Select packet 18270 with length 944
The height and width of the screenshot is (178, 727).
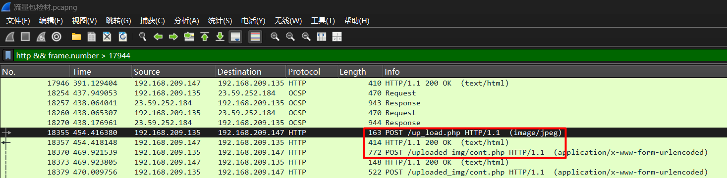pos(363,123)
